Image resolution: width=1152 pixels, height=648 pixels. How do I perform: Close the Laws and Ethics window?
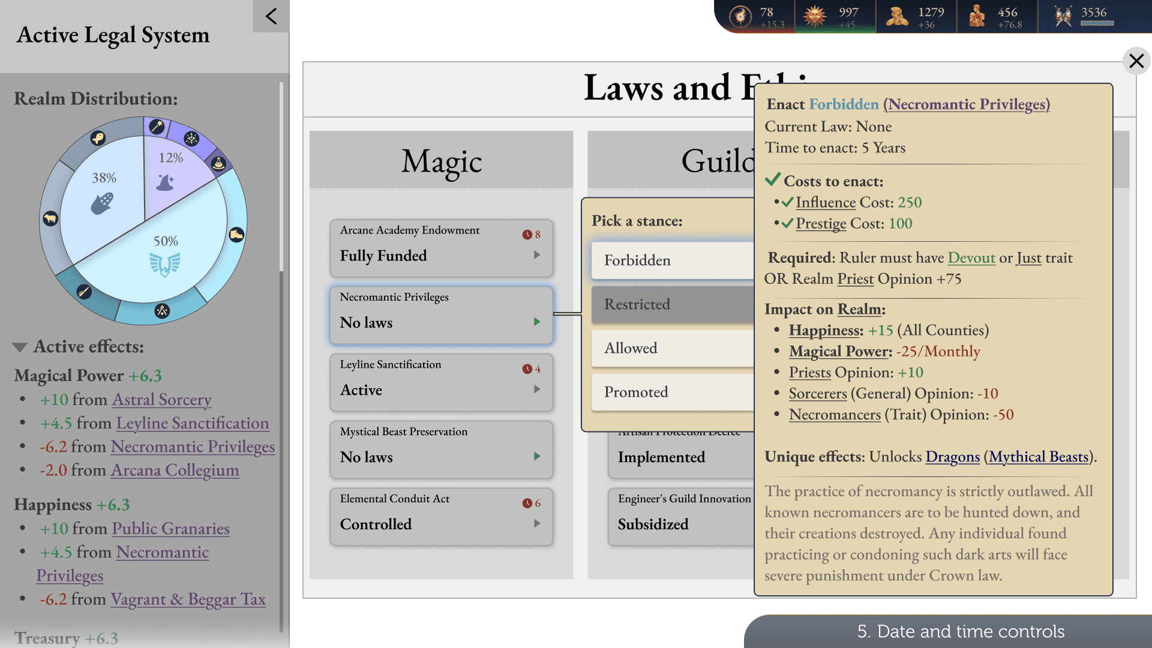(1136, 61)
